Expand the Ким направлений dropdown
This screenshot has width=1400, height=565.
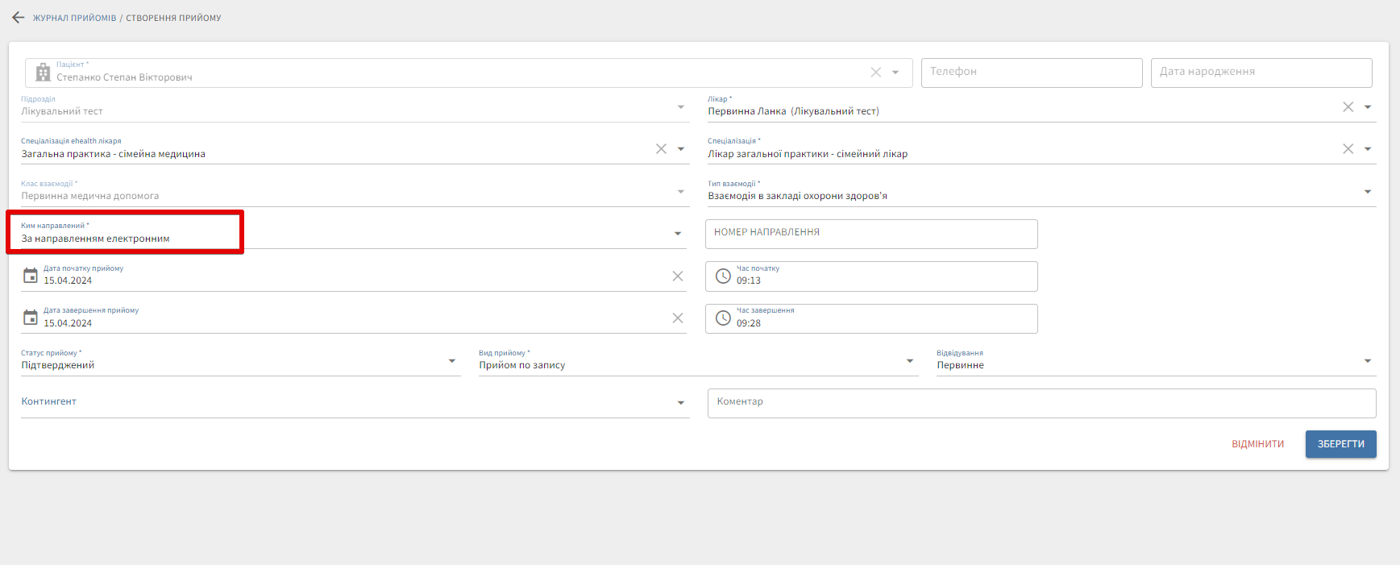coord(677,234)
